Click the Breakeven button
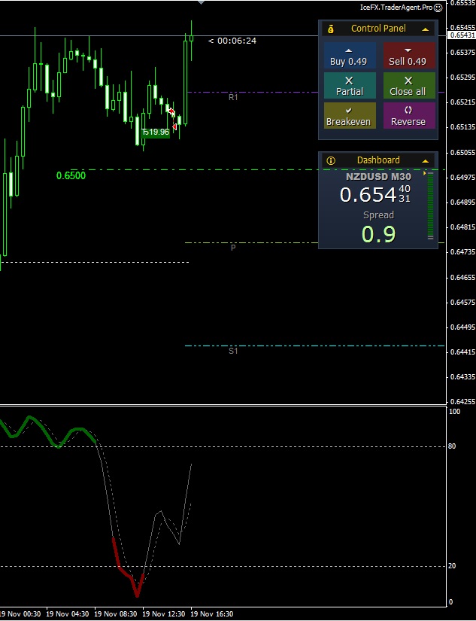476x621 pixels. pyautogui.click(x=350, y=115)
